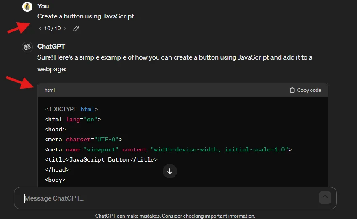Click the 10 / 10 version counter
The image size is (357, 219).
[53, 29]
